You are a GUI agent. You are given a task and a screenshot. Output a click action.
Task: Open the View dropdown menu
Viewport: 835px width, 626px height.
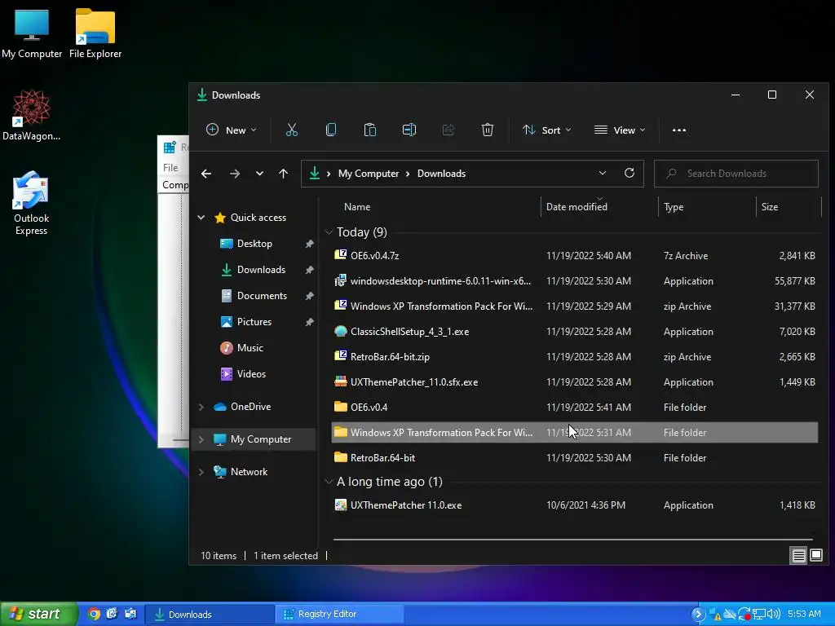(620, 130)
